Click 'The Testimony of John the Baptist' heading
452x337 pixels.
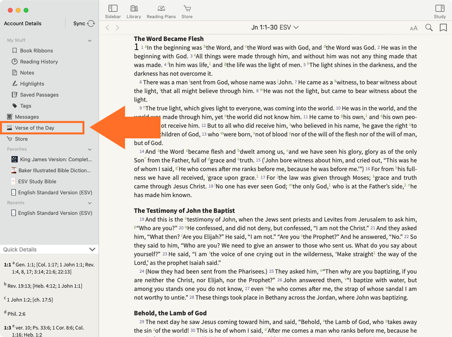(x=184, y=210)
